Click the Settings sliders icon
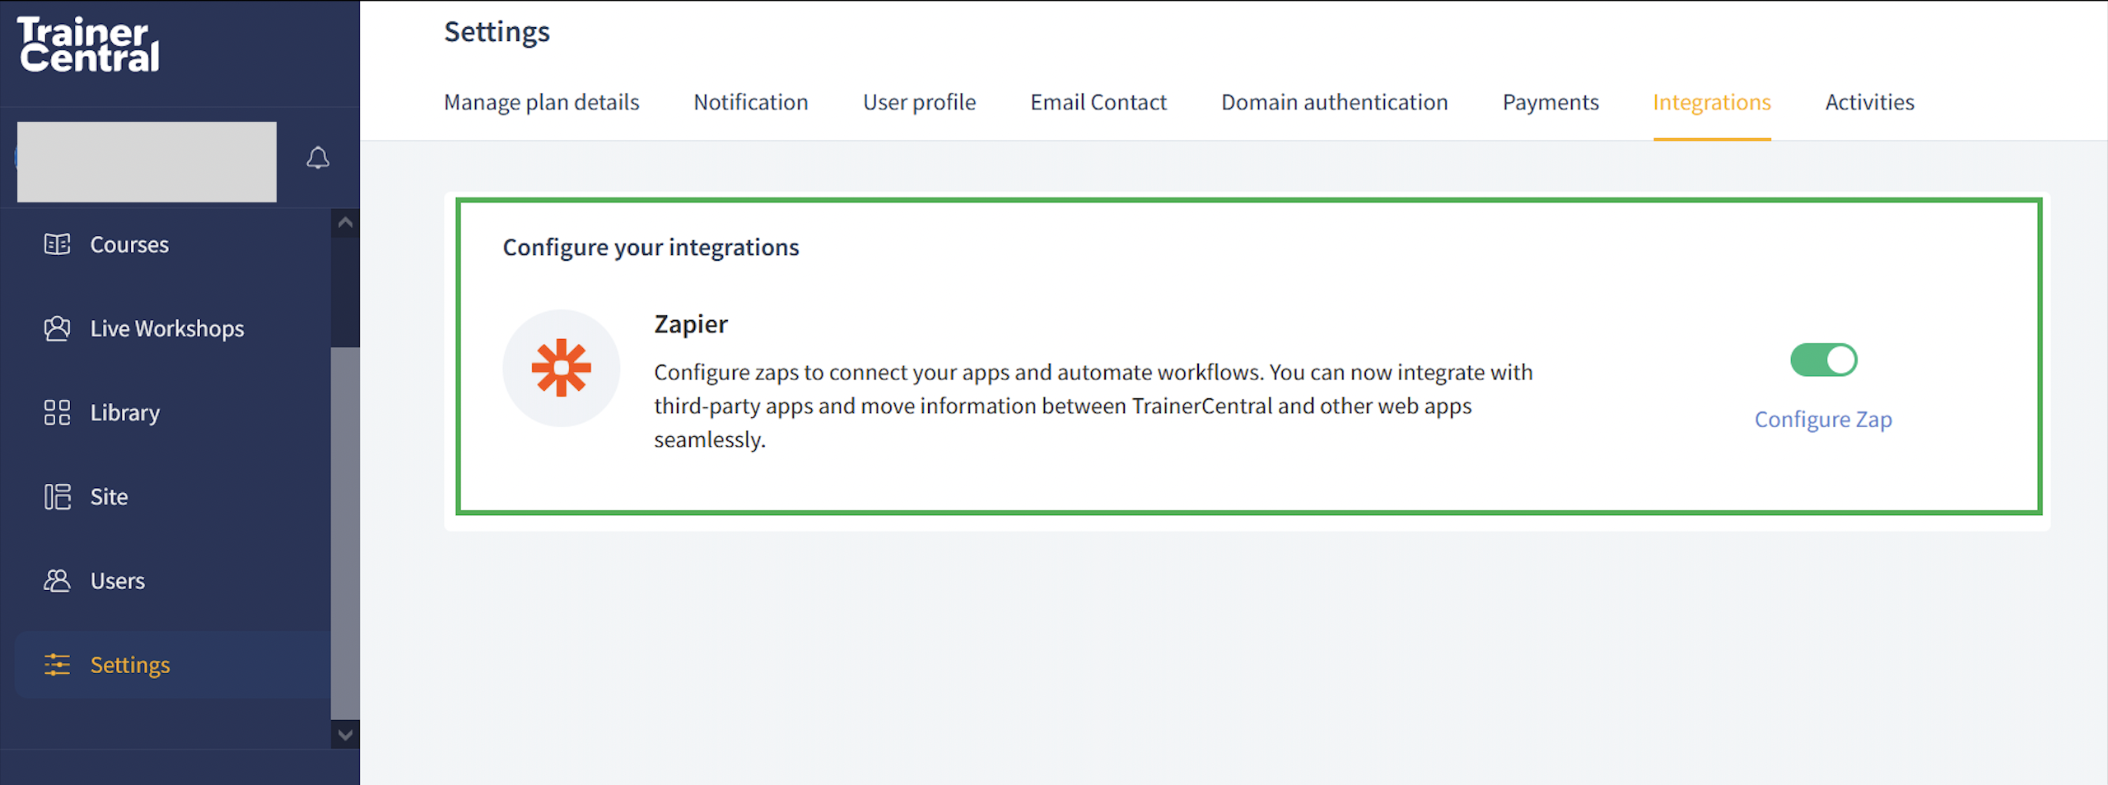The image size is (2108, 785). (x=57, y=665)
